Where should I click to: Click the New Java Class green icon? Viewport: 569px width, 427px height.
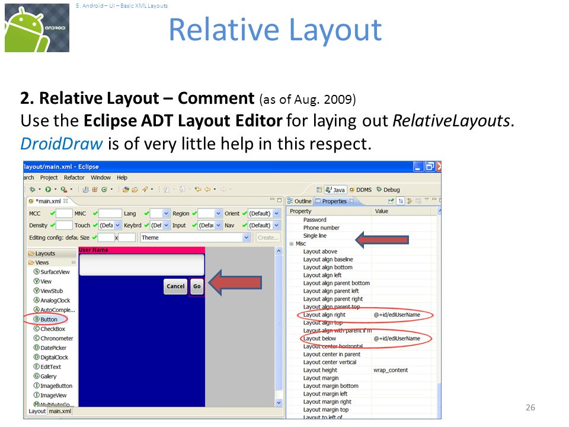pos(104,190)
